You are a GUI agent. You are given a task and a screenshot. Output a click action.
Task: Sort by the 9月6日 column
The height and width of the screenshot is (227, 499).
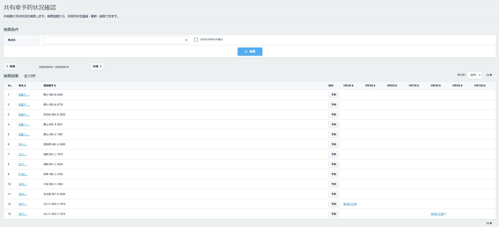tap(392, 86)
